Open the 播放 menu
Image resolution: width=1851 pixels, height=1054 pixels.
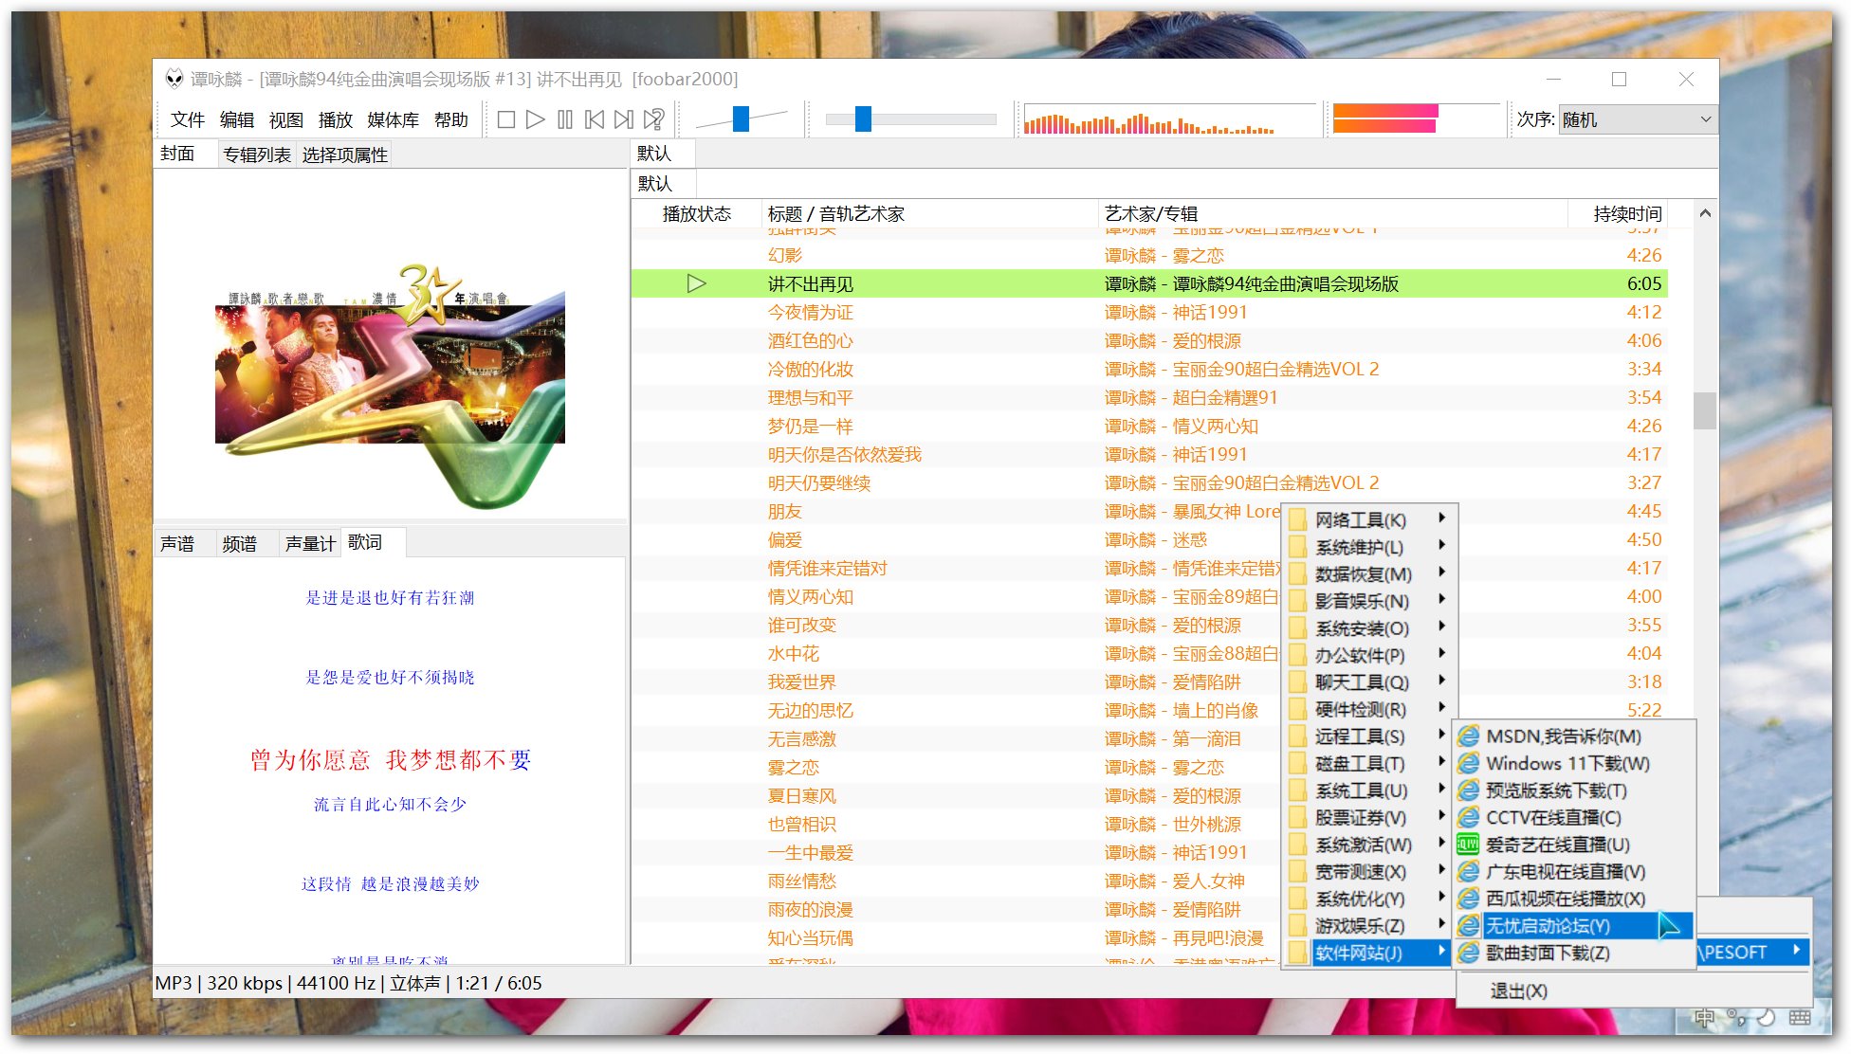click(x=336, y=119)
